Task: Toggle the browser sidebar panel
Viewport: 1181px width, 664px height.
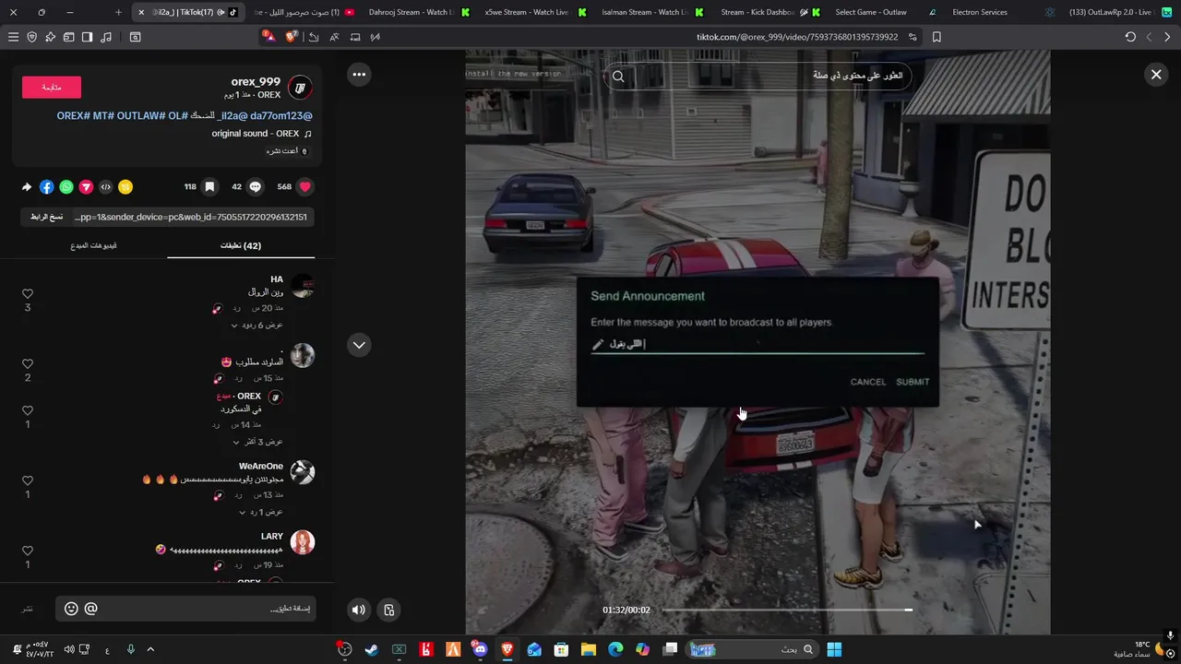Action: (87, 37)
